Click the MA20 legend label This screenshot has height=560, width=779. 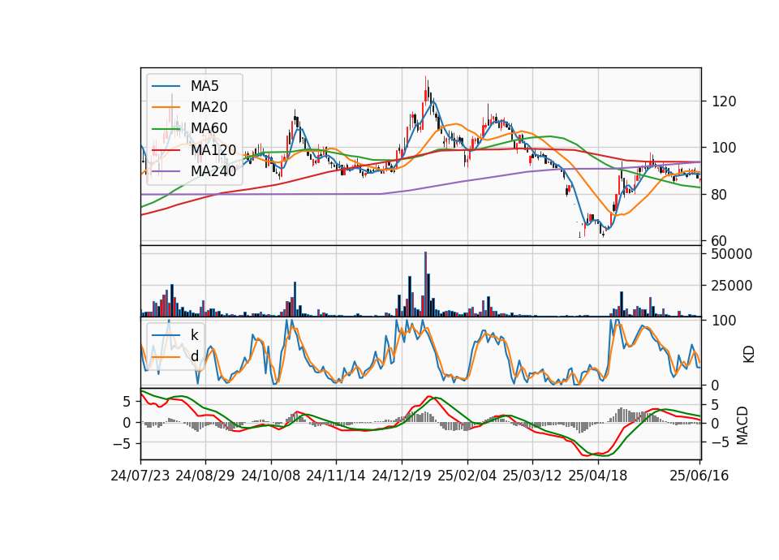[x=209, y=107]
